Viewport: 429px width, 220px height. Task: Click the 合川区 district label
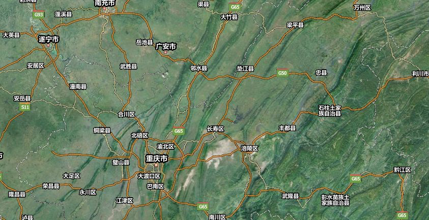pos(126,114)
